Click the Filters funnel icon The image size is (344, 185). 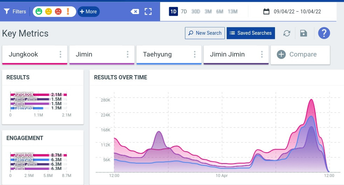coord(7,12)
